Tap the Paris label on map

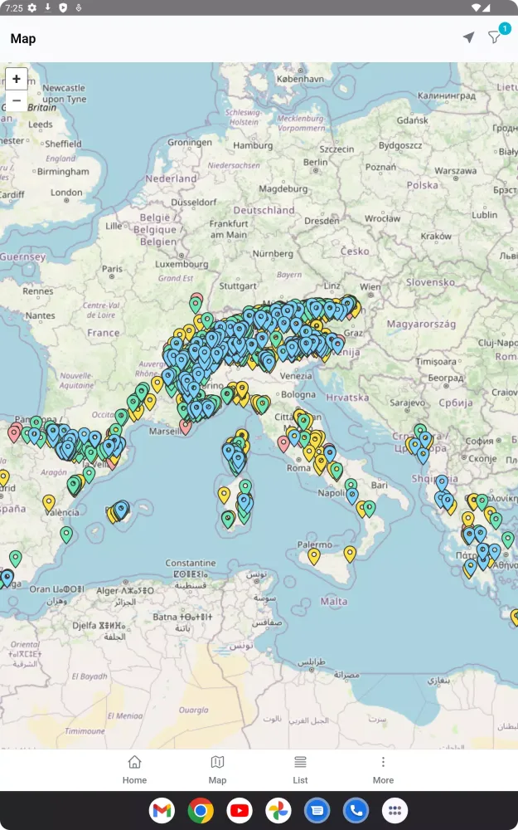tap(112, 269)
